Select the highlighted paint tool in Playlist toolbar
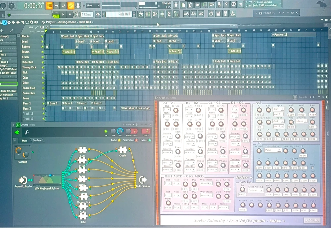 pyautogui.click(x=4, y=22)
